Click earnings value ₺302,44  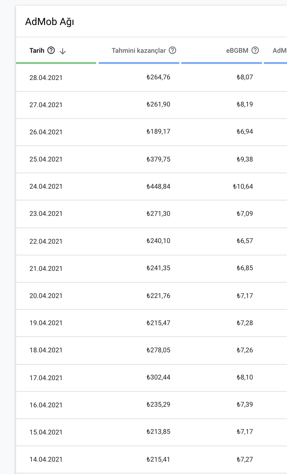tap(158, 377)
